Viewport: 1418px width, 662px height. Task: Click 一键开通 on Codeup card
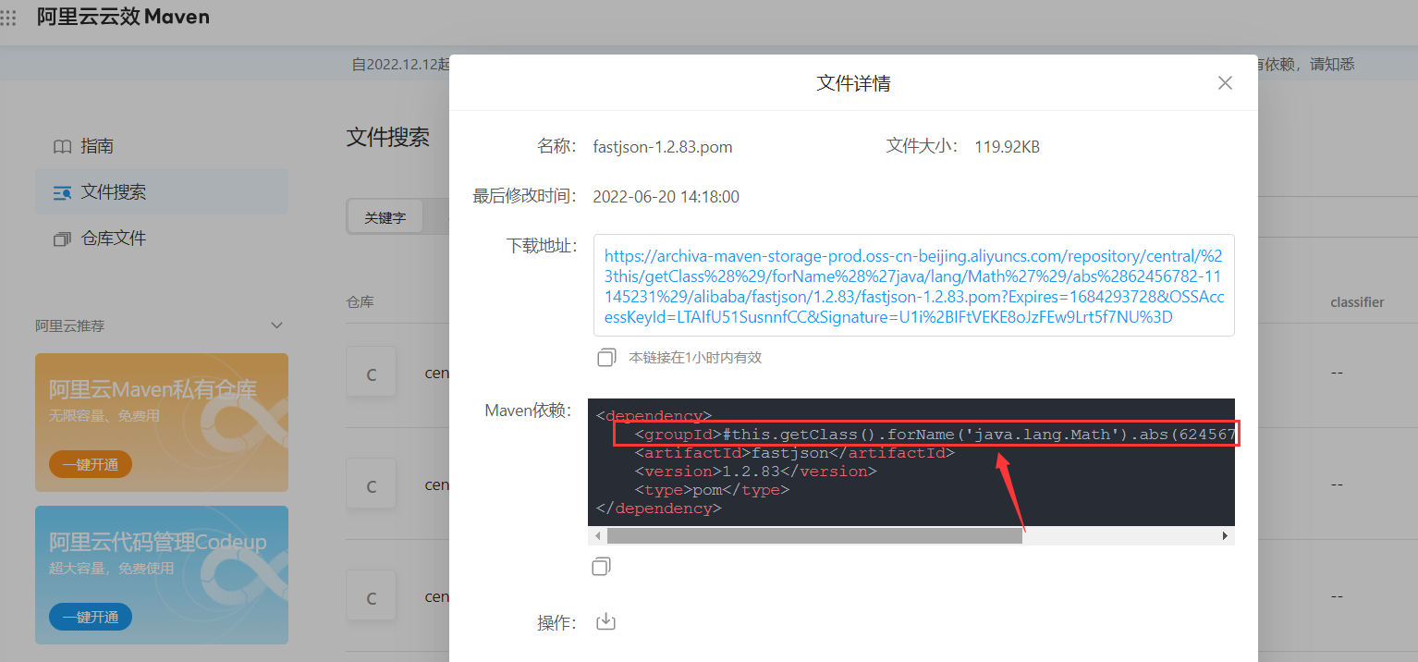point(91,617)
